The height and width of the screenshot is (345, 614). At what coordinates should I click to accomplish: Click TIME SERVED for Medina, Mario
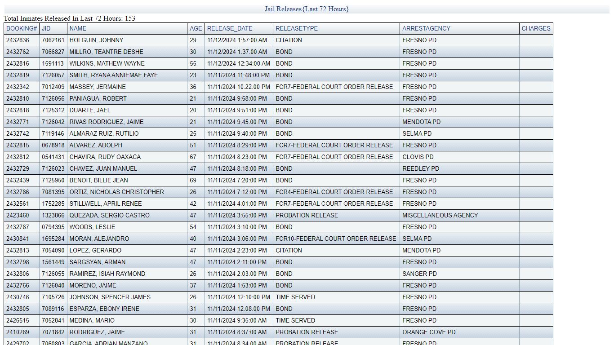tap(295, 320)
